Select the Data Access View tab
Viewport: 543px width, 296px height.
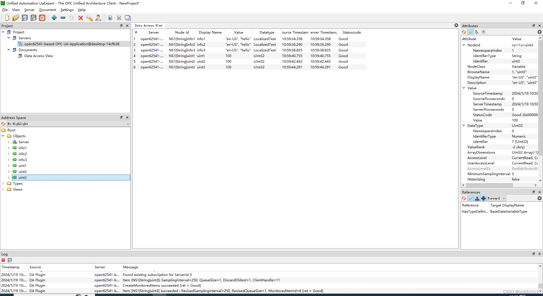coord(149,25)
